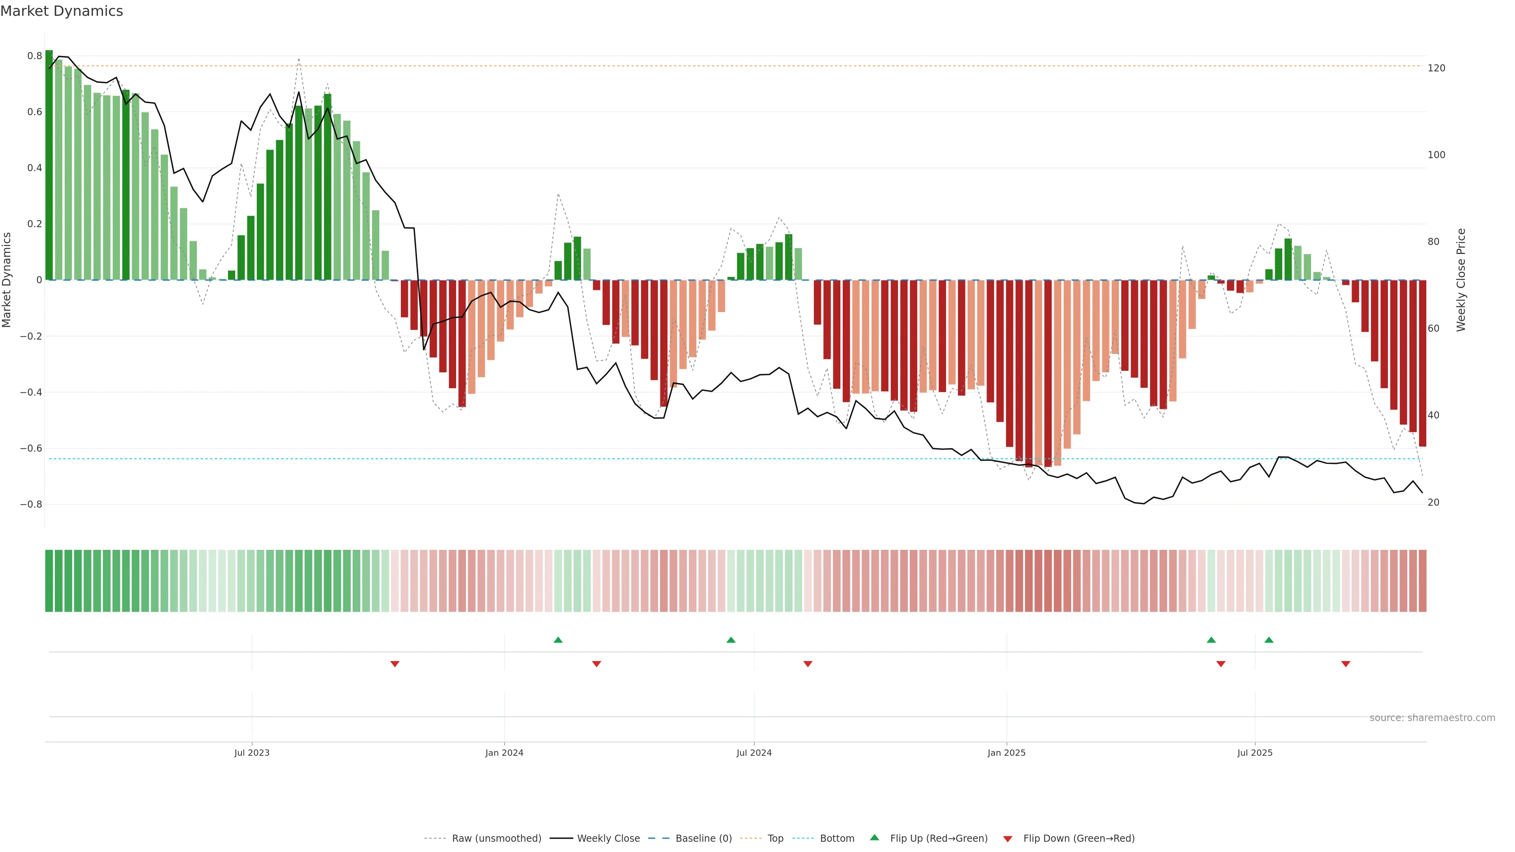
Task: Click the Market Dynamics chart title
Action: pyautogui.click(x=62, y=11)
